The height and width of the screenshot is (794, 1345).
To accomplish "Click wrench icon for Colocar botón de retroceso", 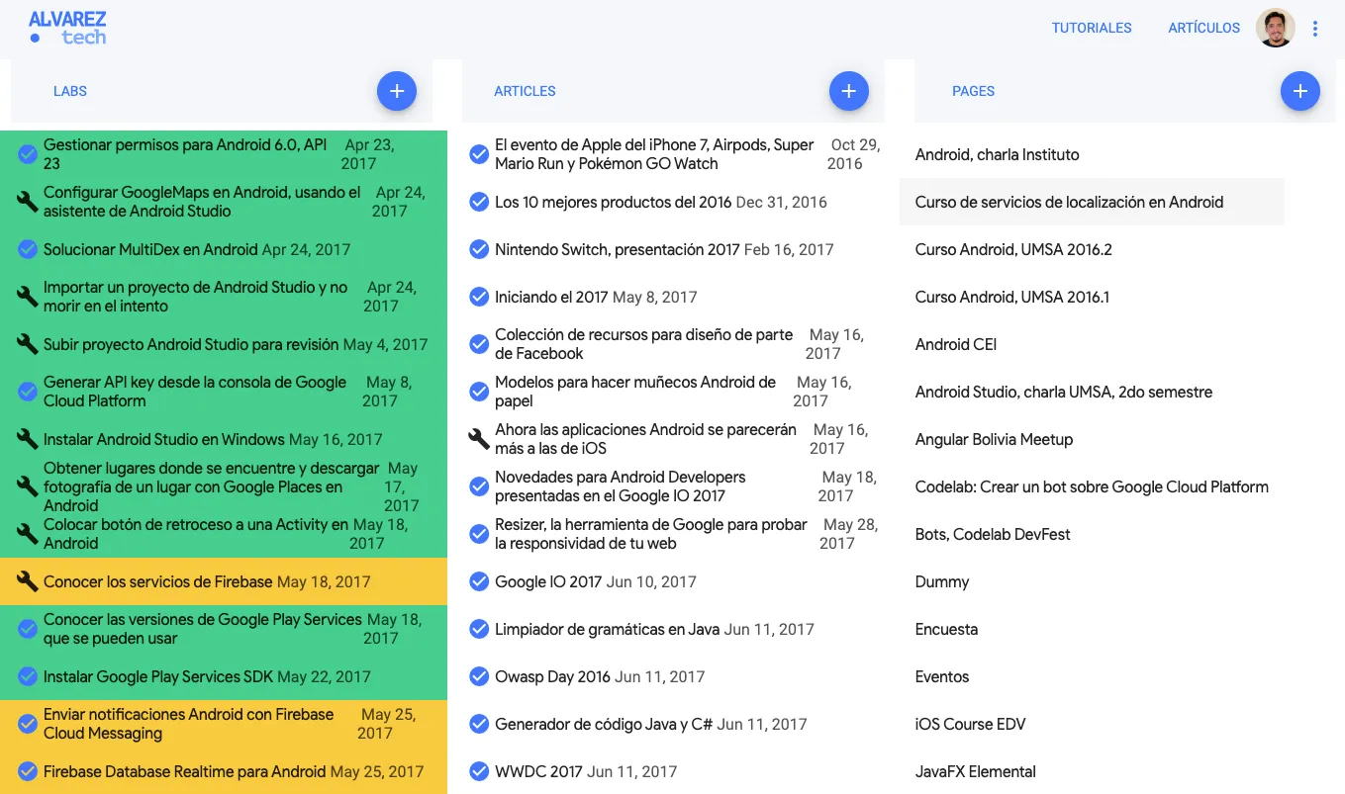I will [28, 534].
